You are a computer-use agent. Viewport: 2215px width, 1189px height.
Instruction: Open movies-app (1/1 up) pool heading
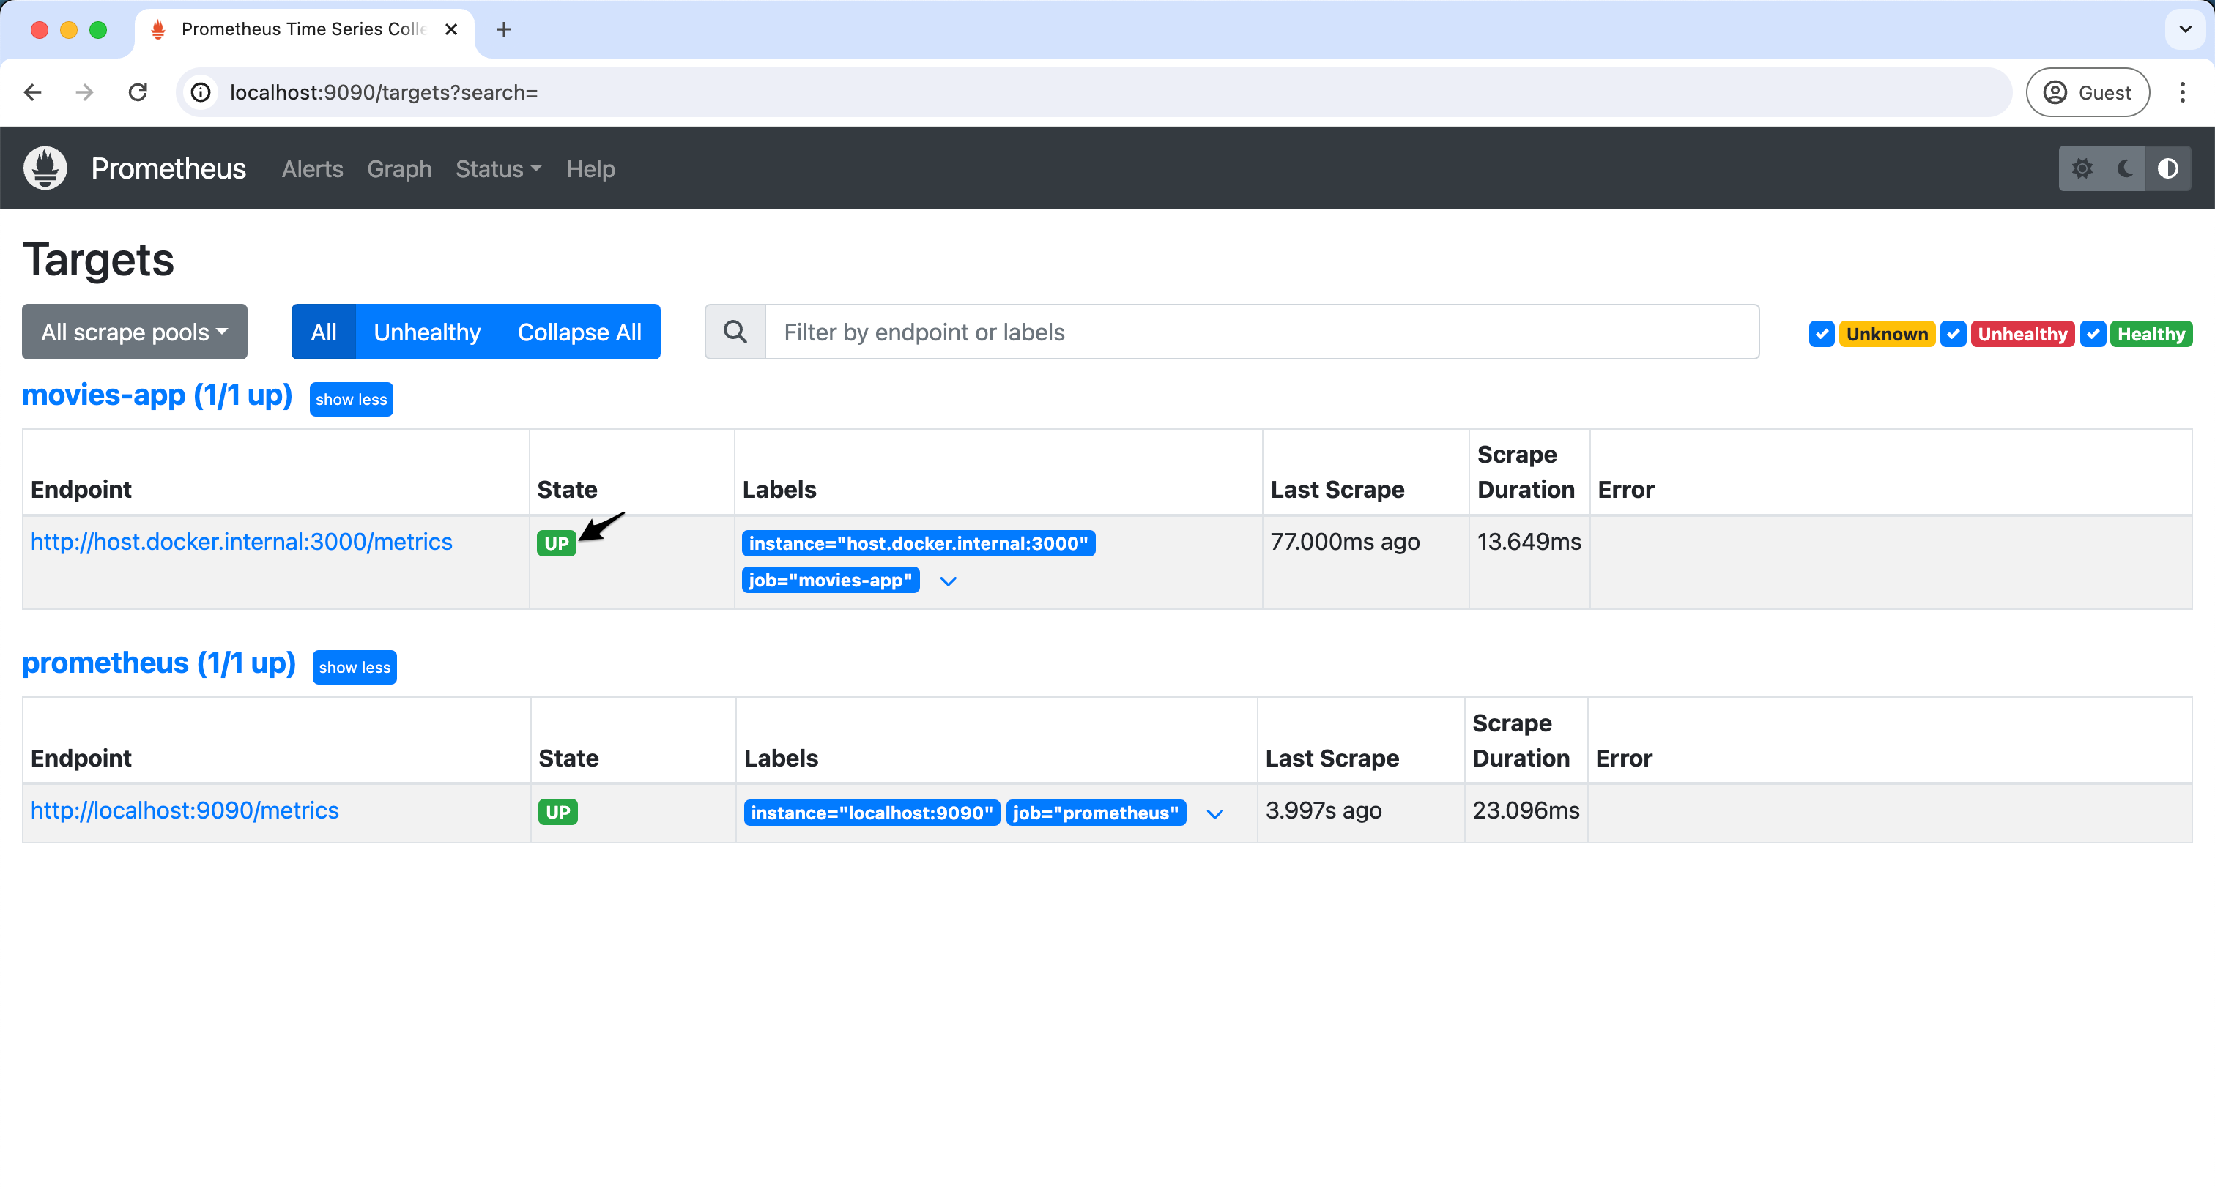coord(157,395)
